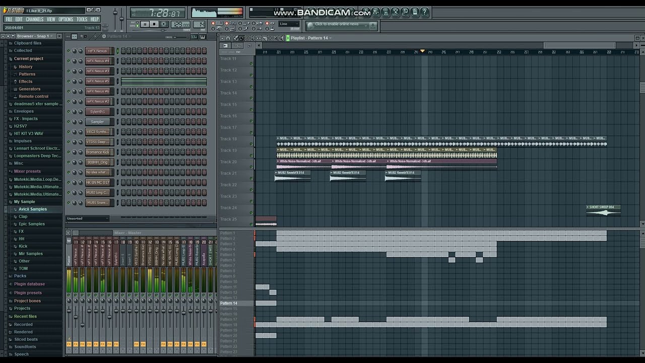
Task: Mute the reFX Nexus channel LED
Action: pyautogui.click(x=69, y=51)
